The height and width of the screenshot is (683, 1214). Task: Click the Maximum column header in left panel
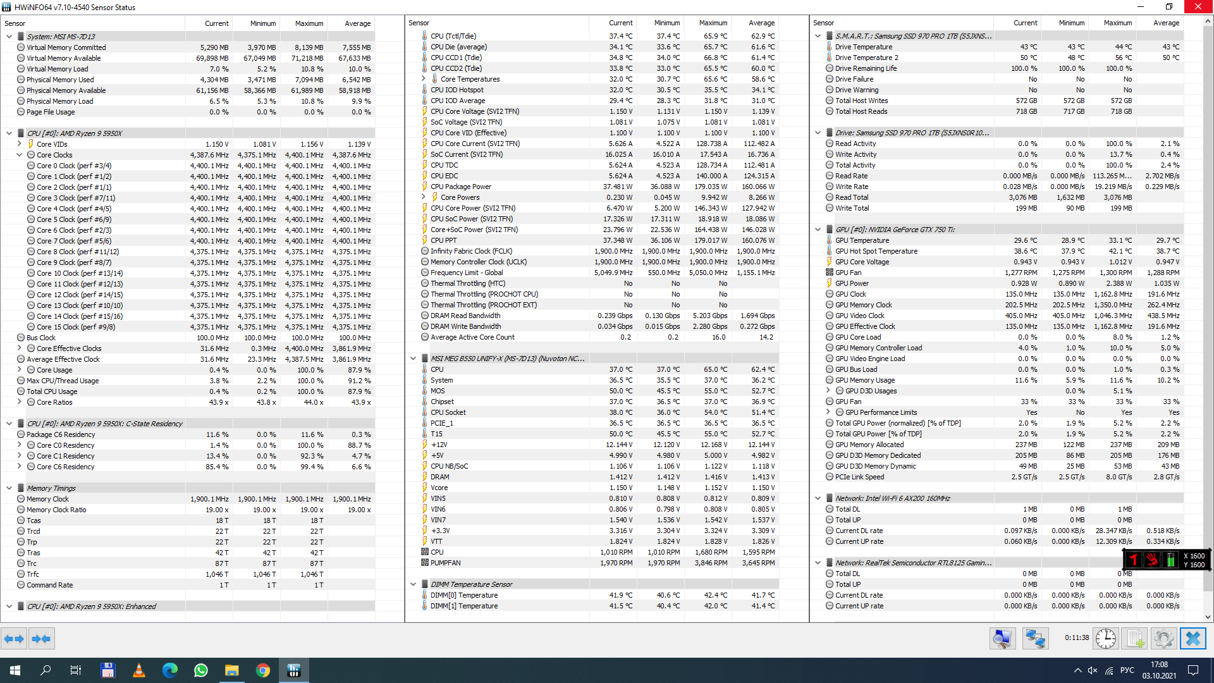(x=309, y=23)
